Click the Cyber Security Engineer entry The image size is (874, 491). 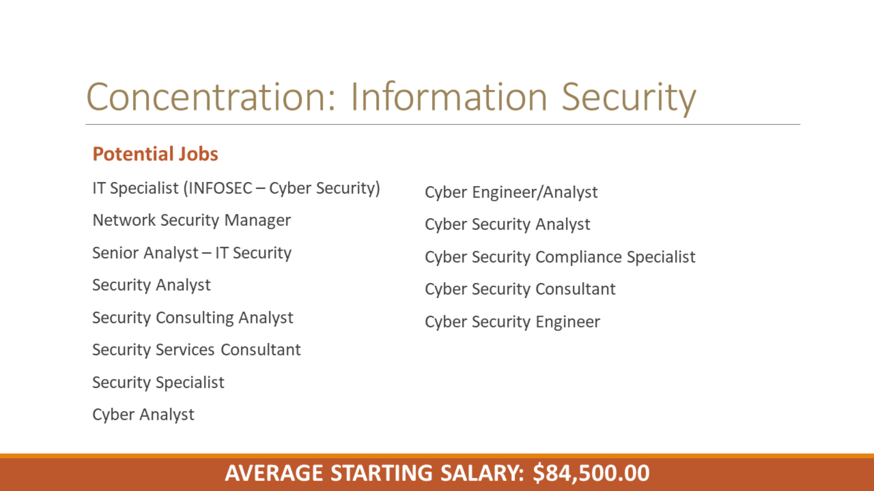pos(512,322)
